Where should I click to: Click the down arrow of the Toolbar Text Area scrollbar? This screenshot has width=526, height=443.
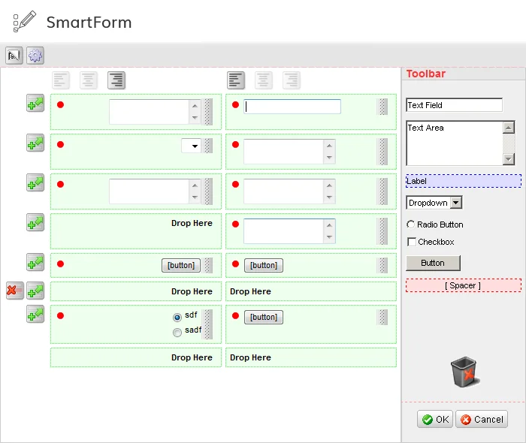tap(509, 158)
